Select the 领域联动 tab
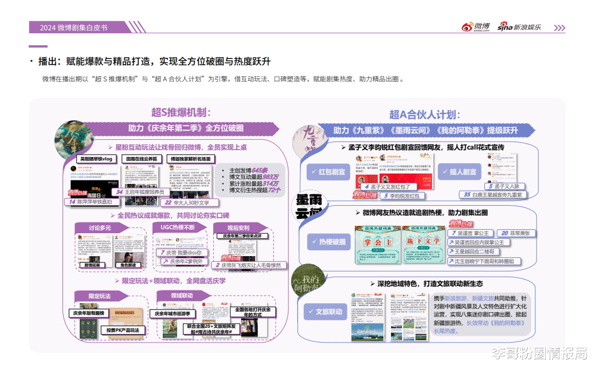Image resolution: width=595 pixels, height=369 pixels. pos(183,296)
